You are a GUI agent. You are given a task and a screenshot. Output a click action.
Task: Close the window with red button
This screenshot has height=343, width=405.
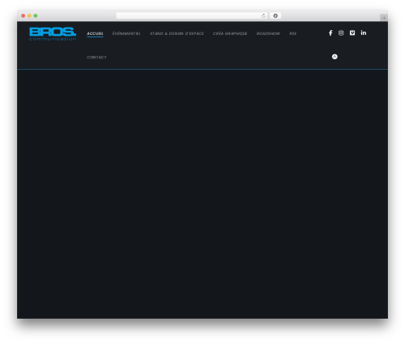point(23,15)
